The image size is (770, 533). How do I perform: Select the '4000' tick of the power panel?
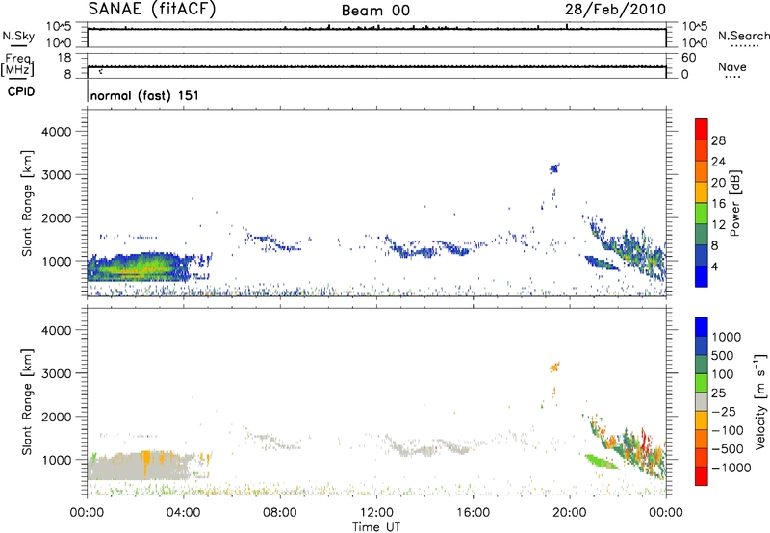[x=56, y=132]
